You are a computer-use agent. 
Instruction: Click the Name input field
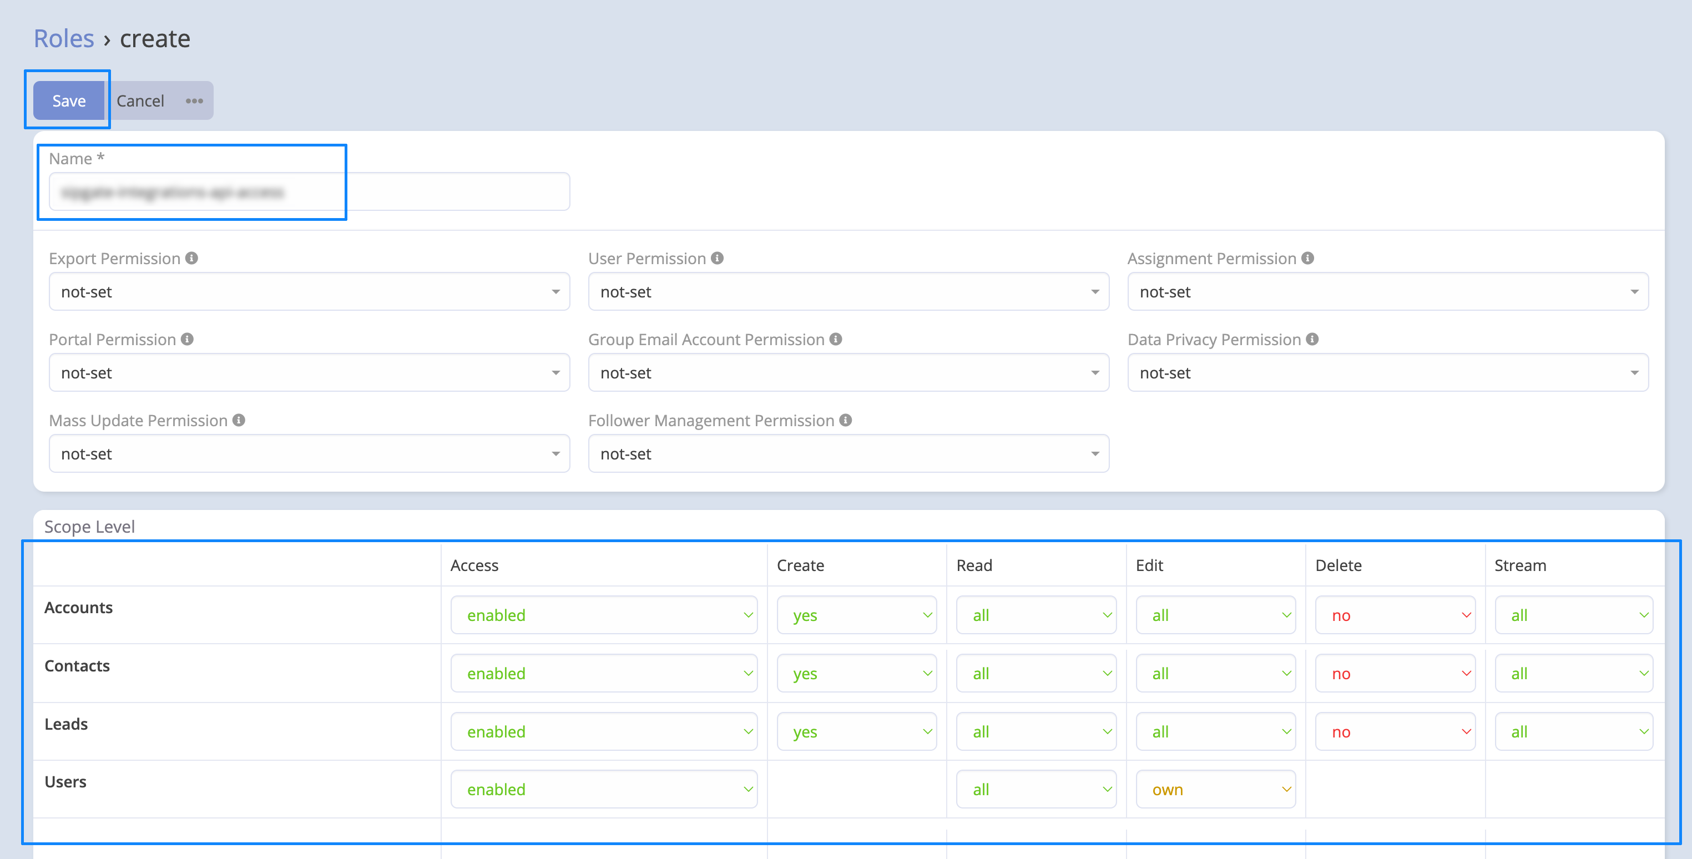pos(309,192)
